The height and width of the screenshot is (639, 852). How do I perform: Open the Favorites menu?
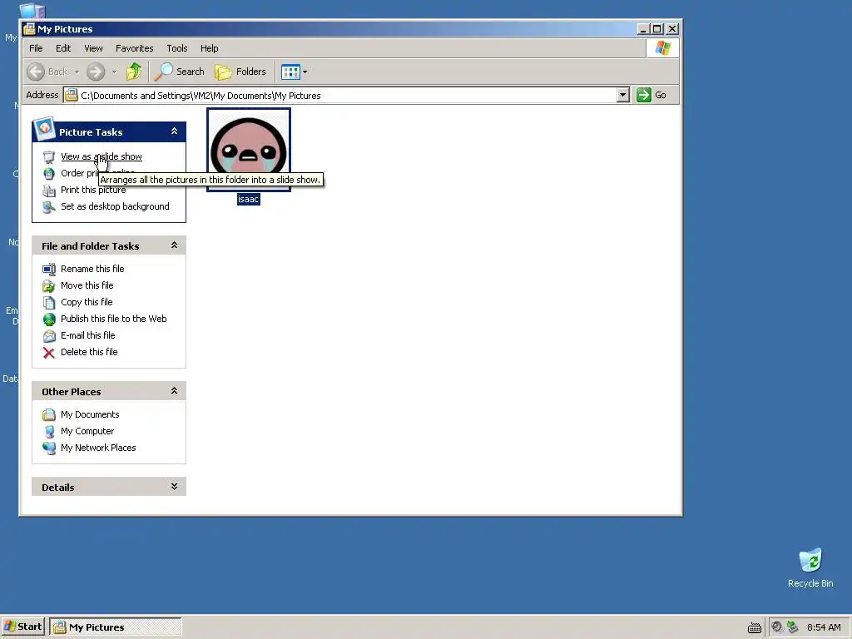point(134,48)
